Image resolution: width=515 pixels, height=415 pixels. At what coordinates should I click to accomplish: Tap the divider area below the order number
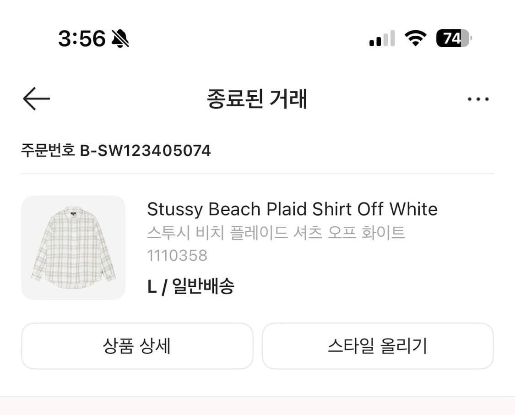257,173
